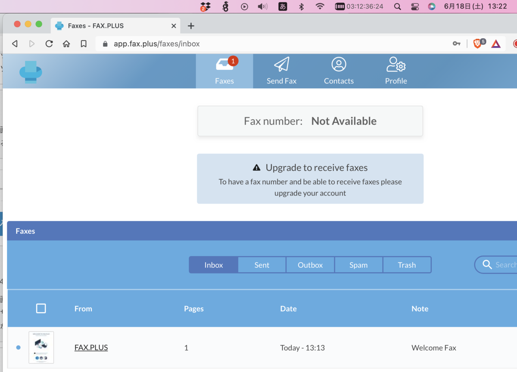This screenshot has height=372, width=517.
Task: Close the Faxes - FAX.PLUS tab
Action: point(174,26)
